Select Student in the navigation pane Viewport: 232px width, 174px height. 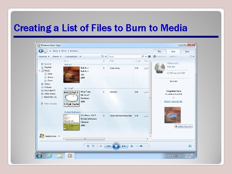click(46, 64)
